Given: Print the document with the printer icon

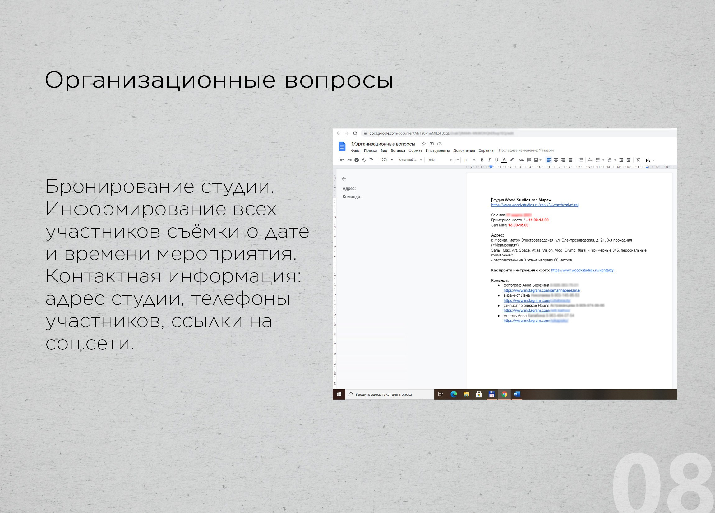Looking at the screenshot, I should pos(357,160).
